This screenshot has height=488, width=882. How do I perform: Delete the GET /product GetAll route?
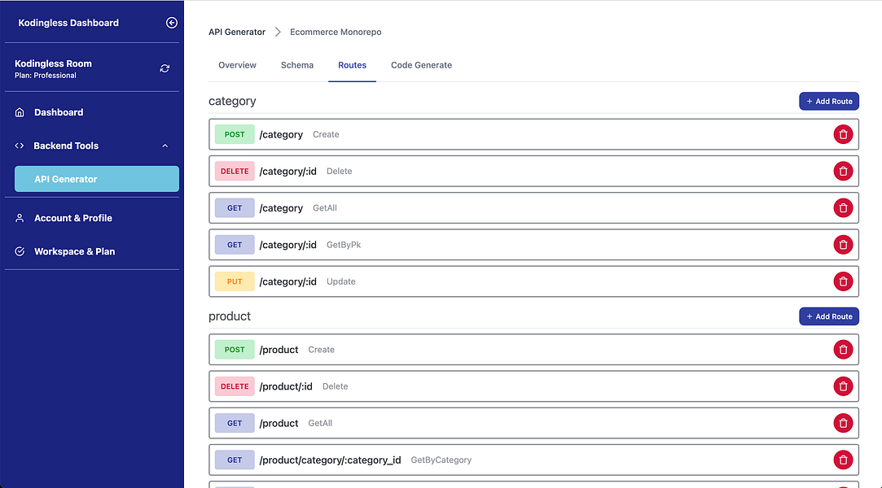843,423
